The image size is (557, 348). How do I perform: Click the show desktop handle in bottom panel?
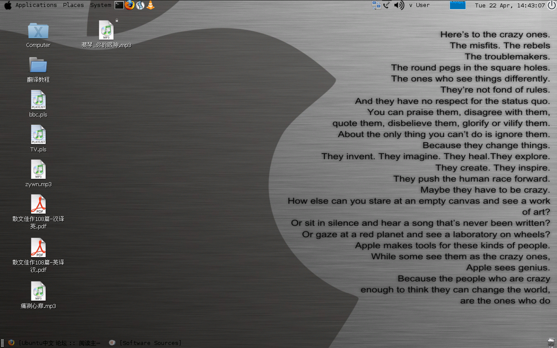point(3,343)
